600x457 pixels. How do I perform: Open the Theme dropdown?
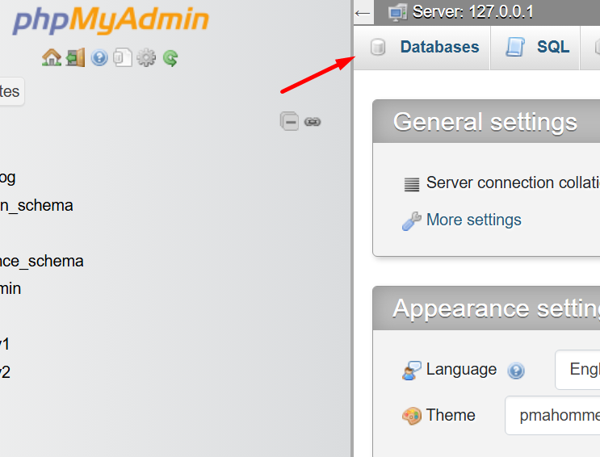pos(552,416)
